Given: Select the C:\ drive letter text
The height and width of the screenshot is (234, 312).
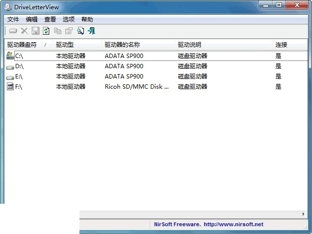Looking at the screenshot, I should [x=19, y=56].
